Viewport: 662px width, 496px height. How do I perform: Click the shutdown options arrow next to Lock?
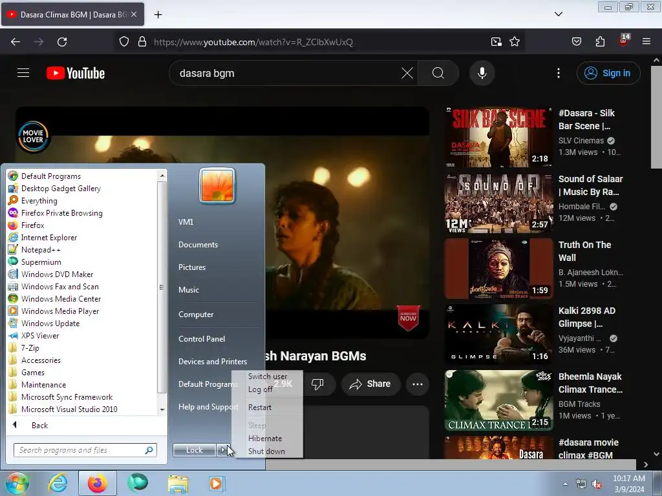[223, 450]
